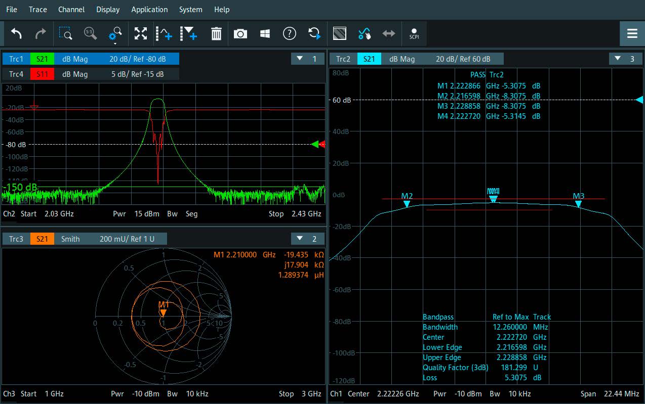Click the restart sweep icon
The width and height of the screenshot is (645, 404).
pyautogui.click(x=314, y=34)
